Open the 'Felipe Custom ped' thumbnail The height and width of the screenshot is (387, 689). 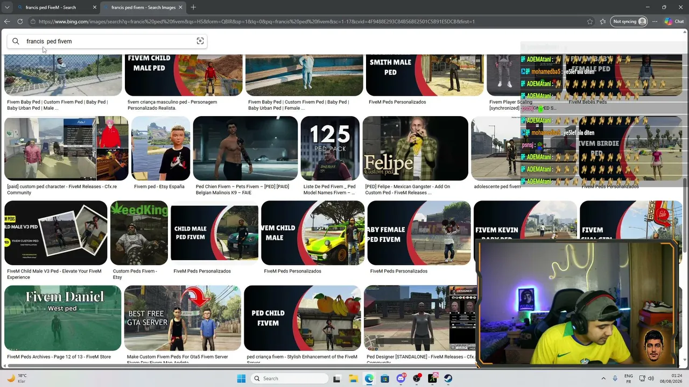416,148
